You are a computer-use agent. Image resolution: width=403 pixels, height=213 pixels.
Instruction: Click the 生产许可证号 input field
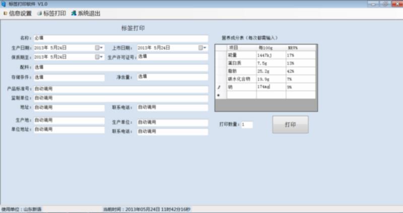172,57
